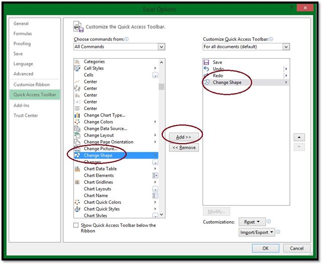Click the Undo arrow icon in toolbar list

pos(206,69)
